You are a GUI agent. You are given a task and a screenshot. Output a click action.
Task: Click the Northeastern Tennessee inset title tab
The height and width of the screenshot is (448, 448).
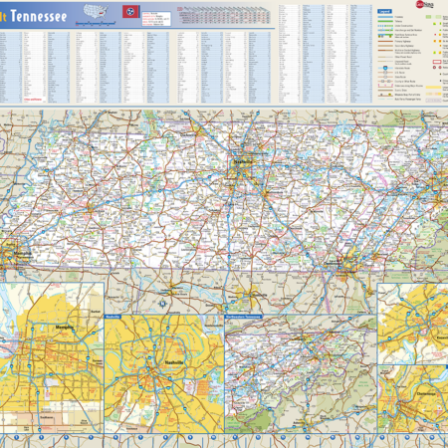[244, 317]
